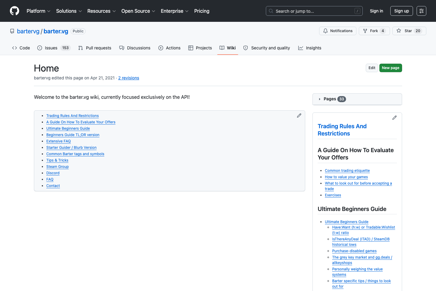Click the pencil icon above Trading Rules sidebar
This screenshot has width=436, height=291.
pos(394,118)
